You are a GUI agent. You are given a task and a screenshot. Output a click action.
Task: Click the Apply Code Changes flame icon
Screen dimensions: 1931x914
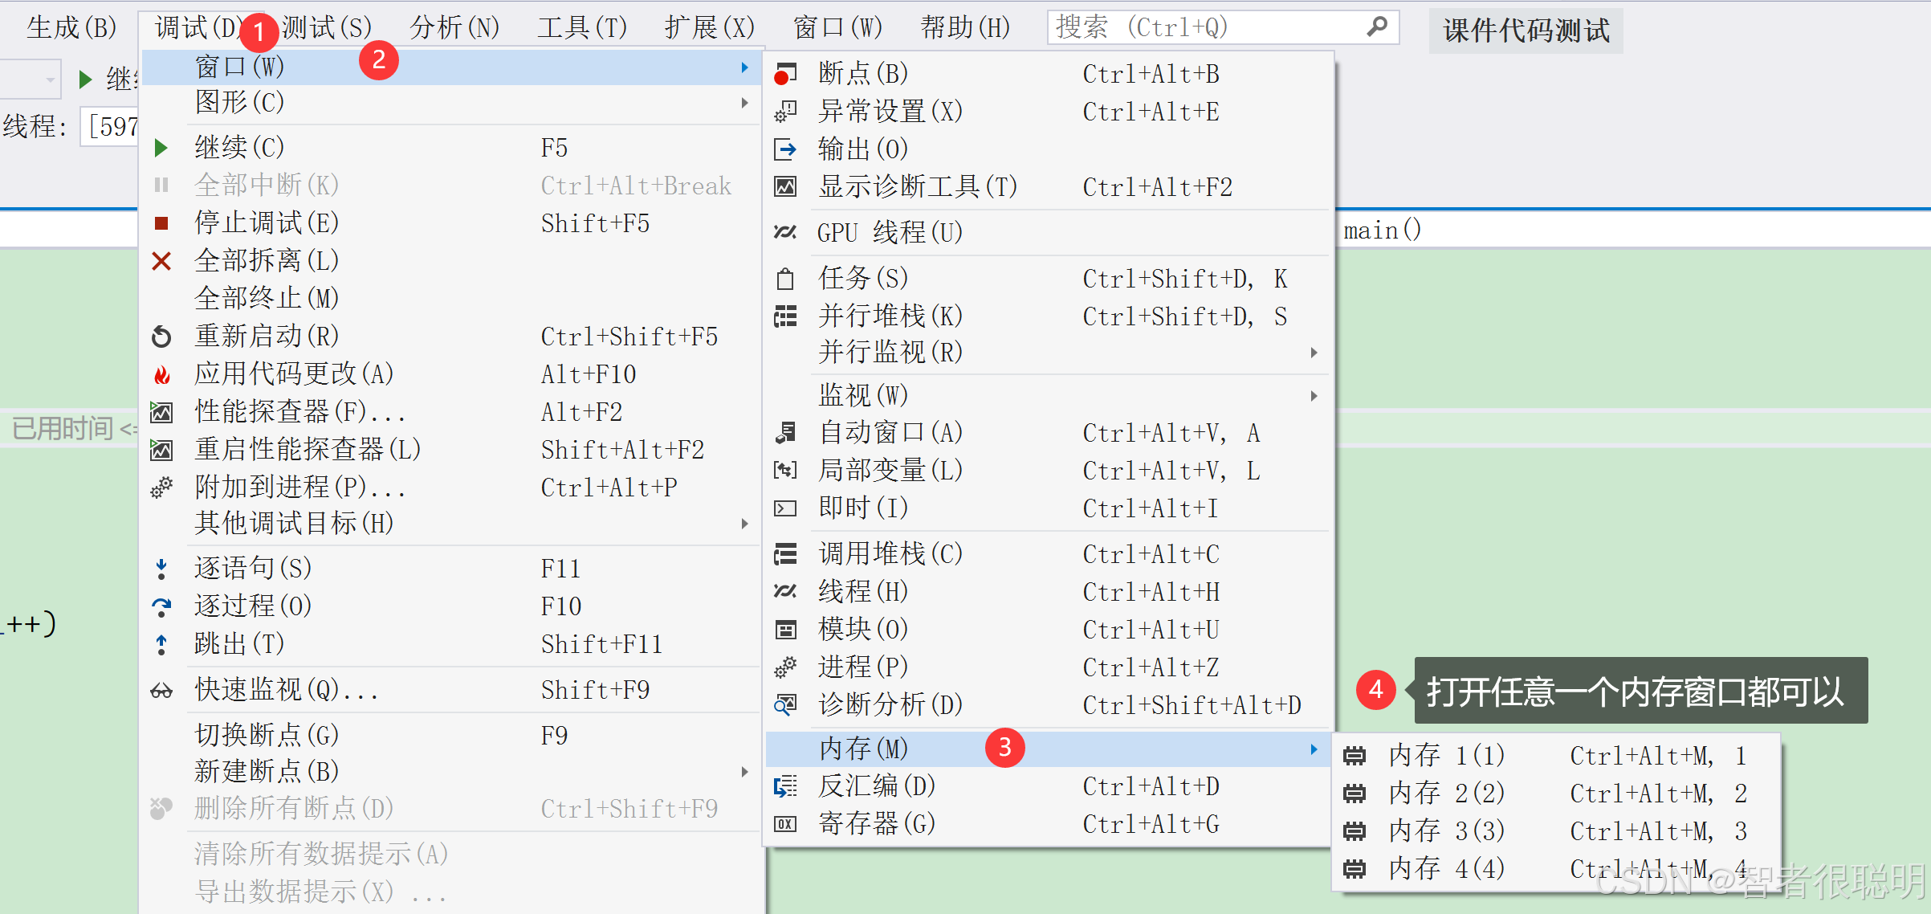tap(161, 373)
